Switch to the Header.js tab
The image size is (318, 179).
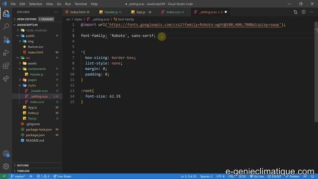tap(111, 12)
